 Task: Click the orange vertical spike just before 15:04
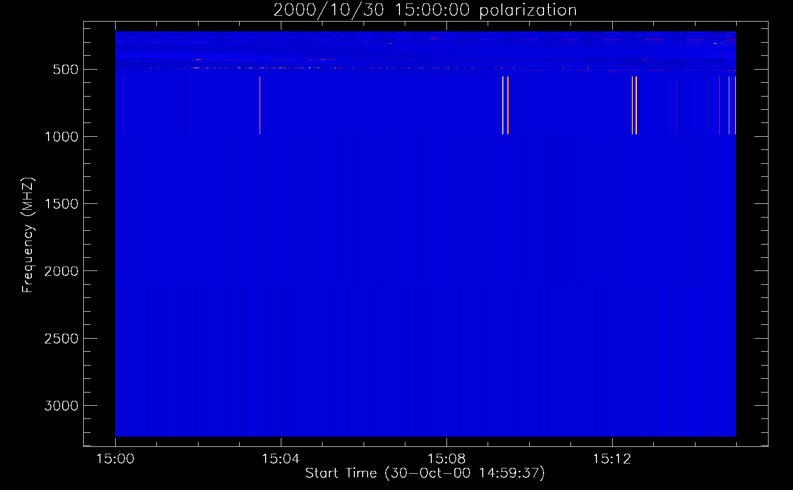point(260,105)
